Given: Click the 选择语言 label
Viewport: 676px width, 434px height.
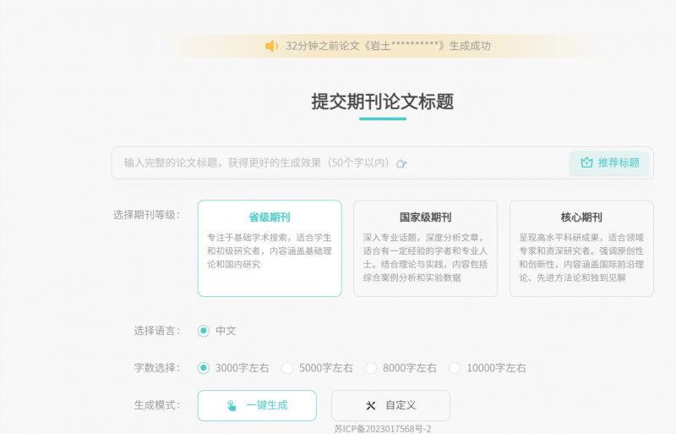Looking at the screenshot, I should pyautogui.click(x=157, y=331).
